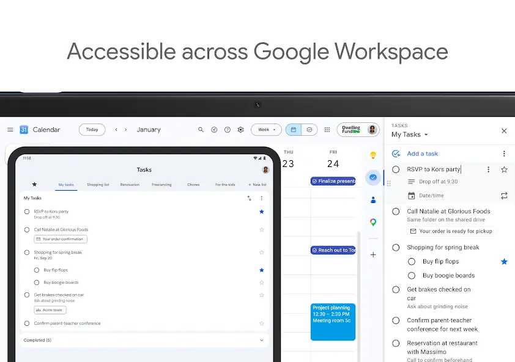Screen dimensions: 515x362
Task: Open profile avatar in tablet Tasks app
Action: 265,170
